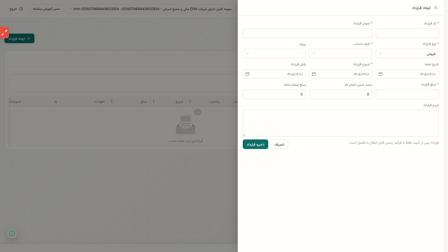Click the پایان قرارداد date field
This screenshot has width=448, height=252.
274,74
